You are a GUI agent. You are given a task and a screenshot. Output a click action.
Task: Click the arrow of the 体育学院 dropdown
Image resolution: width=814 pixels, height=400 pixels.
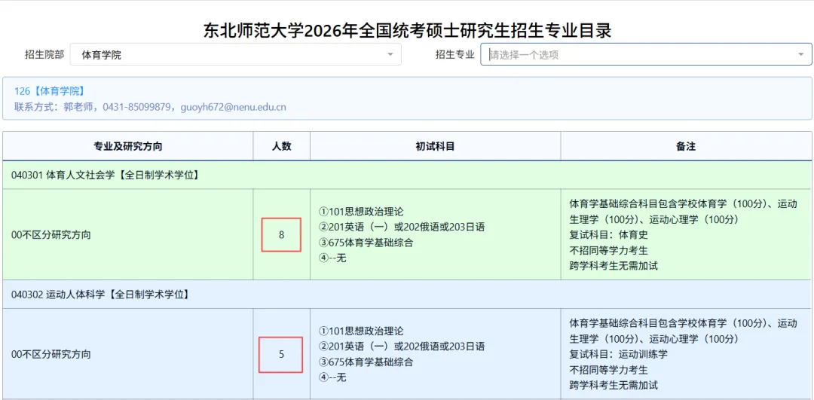390,54
